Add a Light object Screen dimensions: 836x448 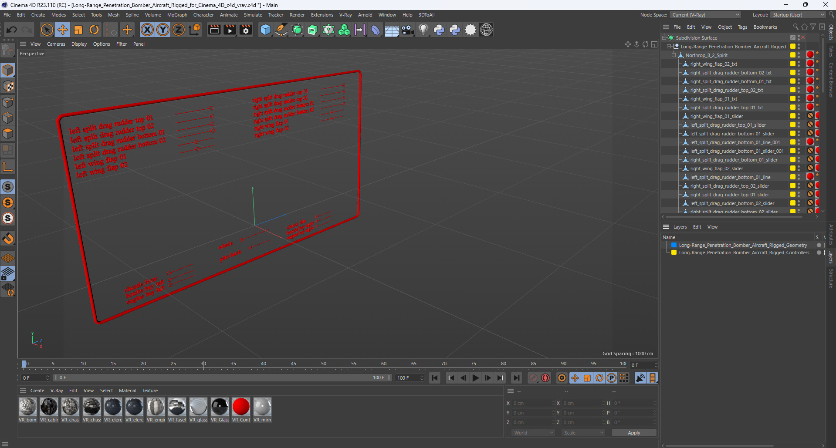click(x=423, y=30)
